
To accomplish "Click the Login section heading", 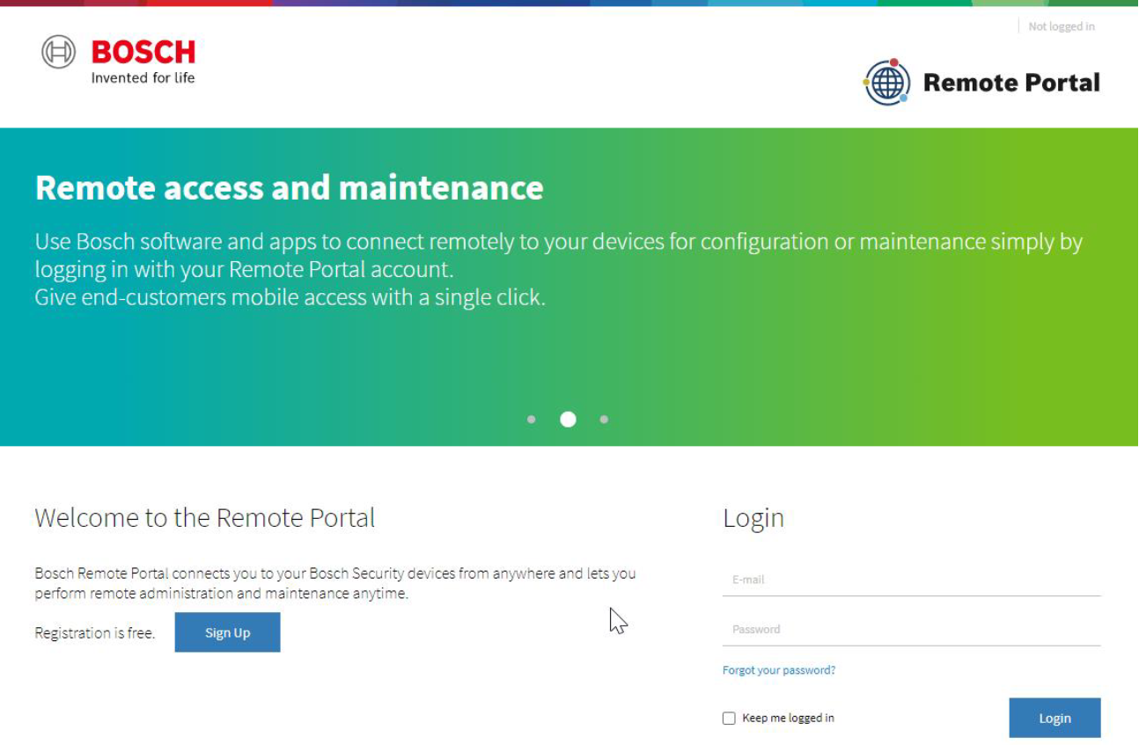I will coord(753,518).
